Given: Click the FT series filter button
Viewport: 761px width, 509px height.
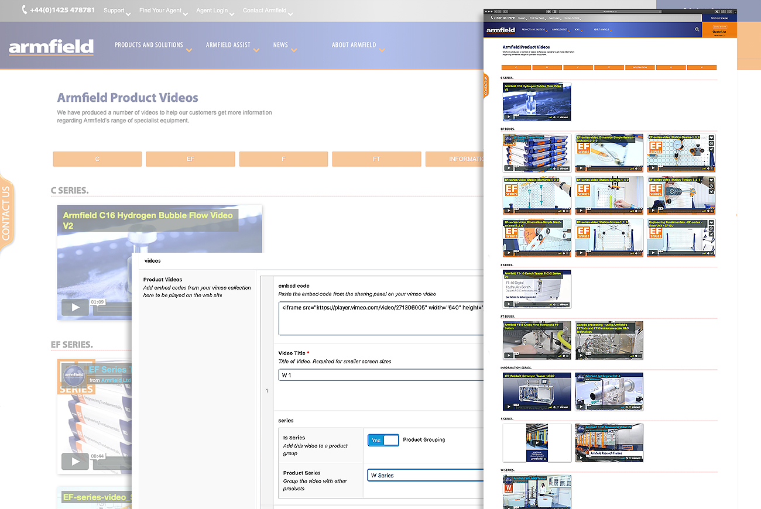Looking at the screenshot, I should click(376, 159).
